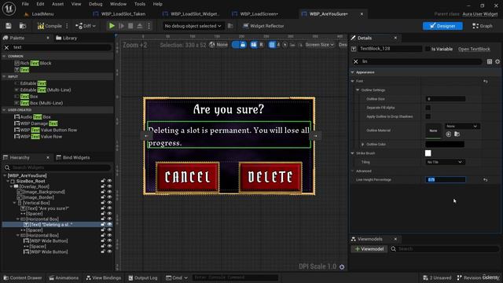The image size is (503, 283).
Task: Click the localization globe None button
Action: pyautogui.click(x=218, y=45)
